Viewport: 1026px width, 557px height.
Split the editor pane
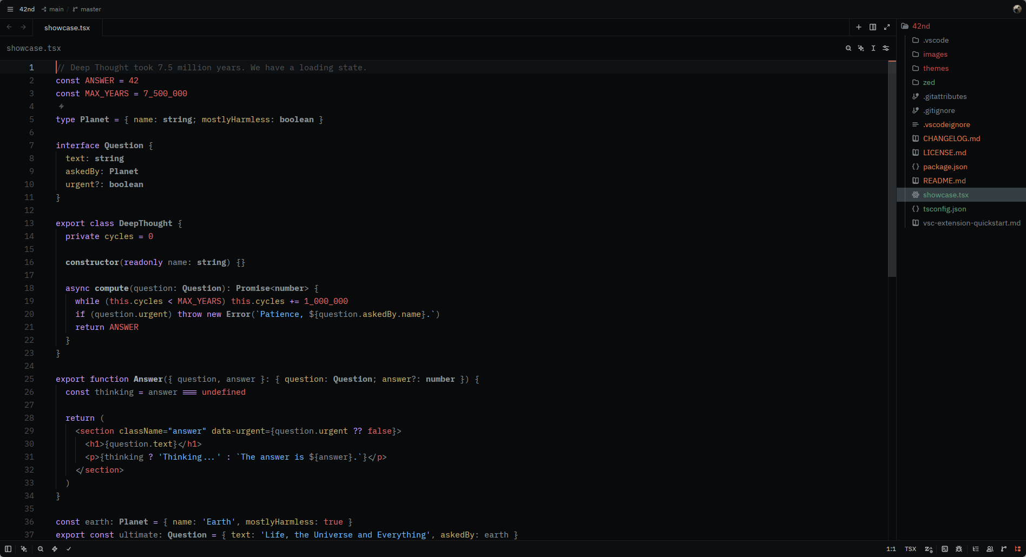873,27
